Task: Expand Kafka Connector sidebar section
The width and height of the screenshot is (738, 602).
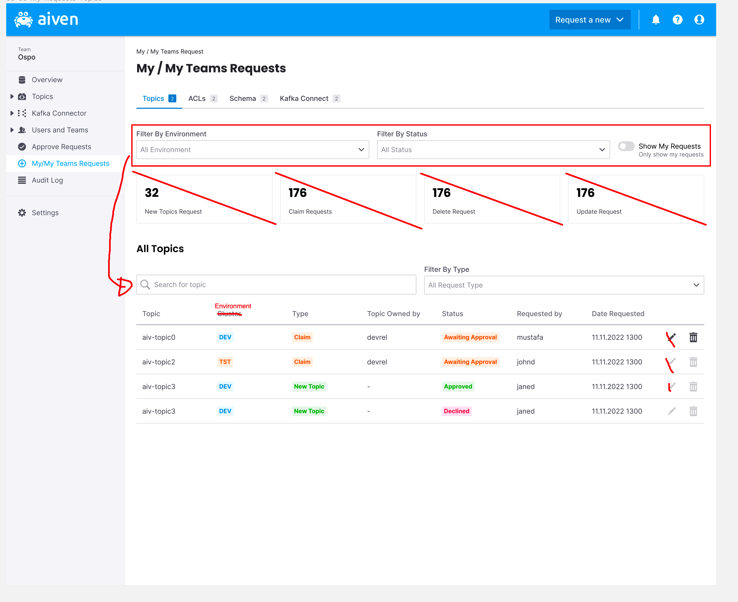Action: [12, 113]
